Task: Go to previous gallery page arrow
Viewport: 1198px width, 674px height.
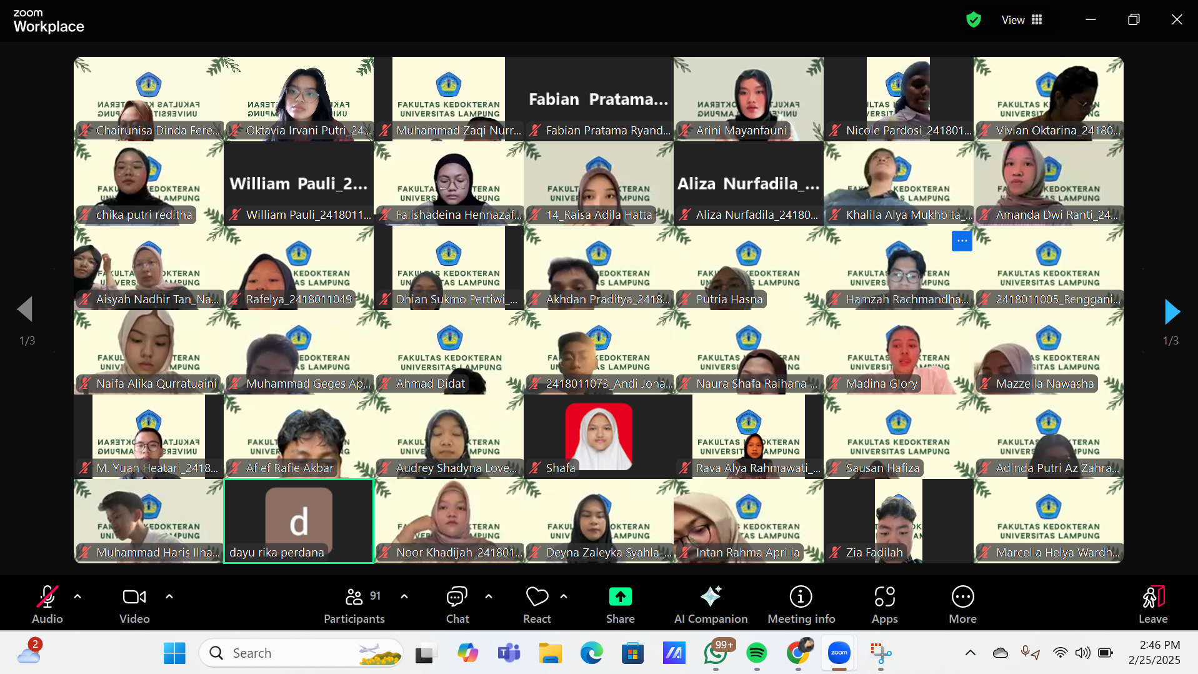Action: (x=25, y=309)
